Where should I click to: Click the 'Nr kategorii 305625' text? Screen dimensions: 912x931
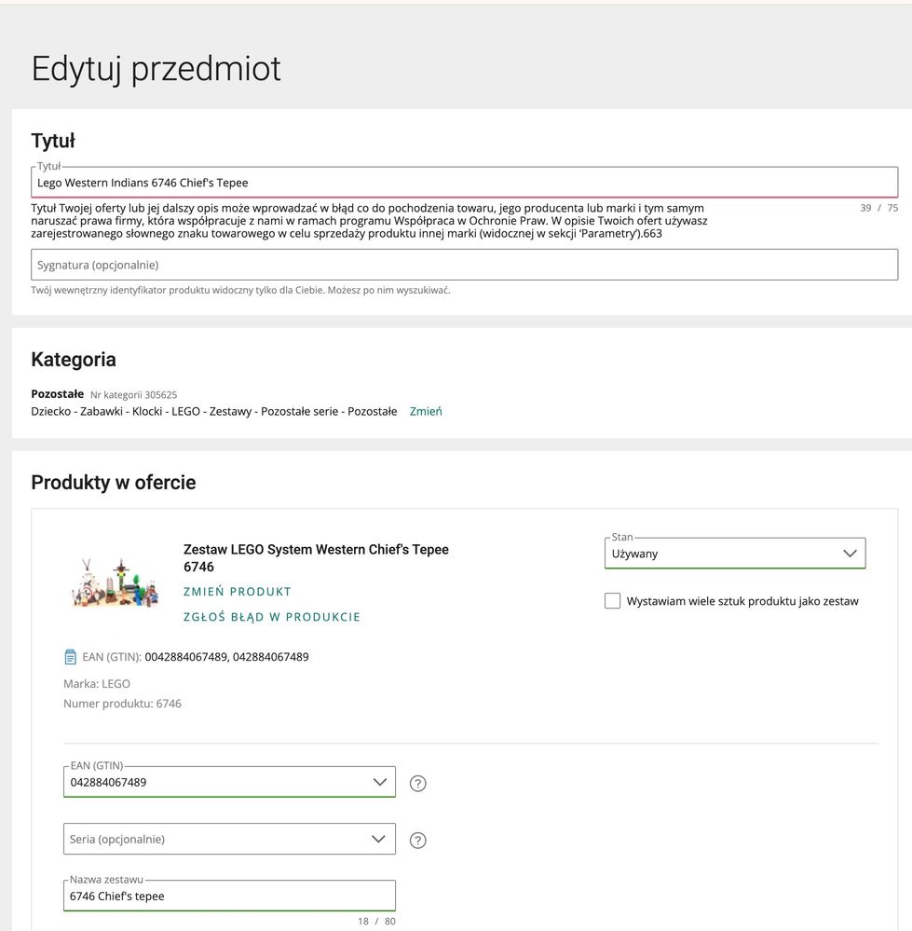tap(133, 395)
